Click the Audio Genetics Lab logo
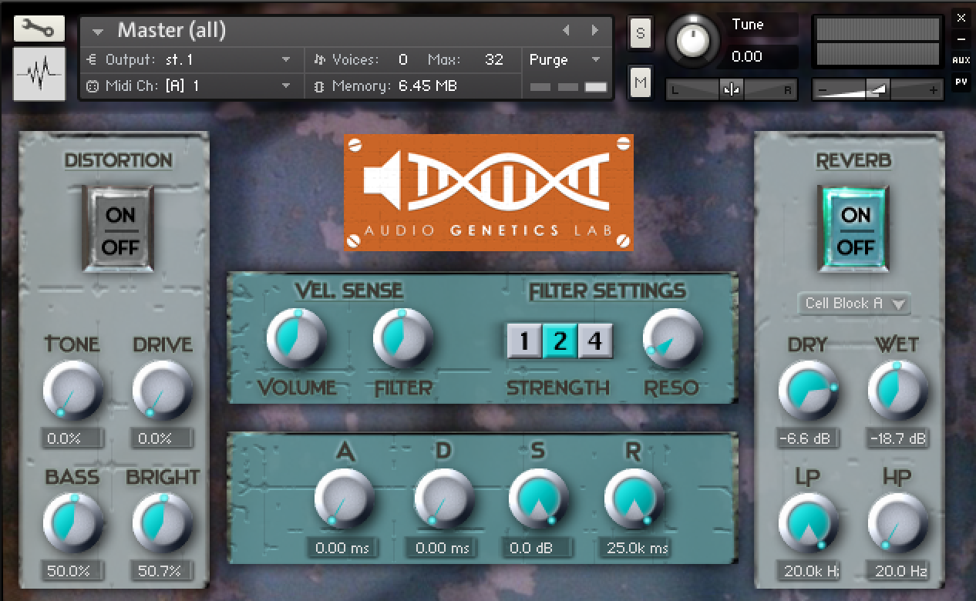 click(489, 192)
